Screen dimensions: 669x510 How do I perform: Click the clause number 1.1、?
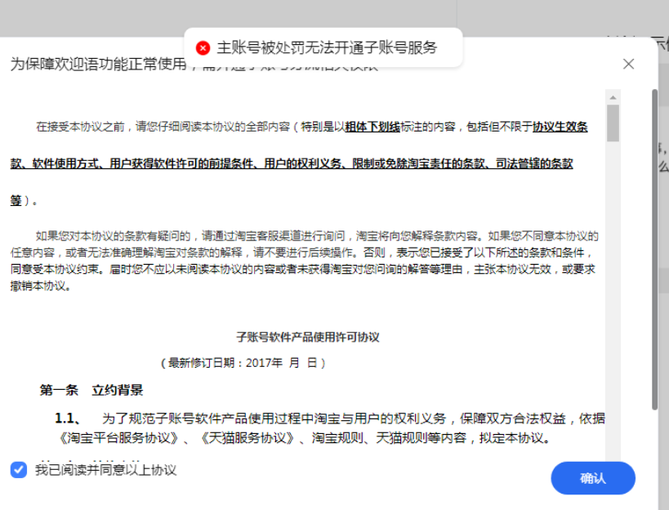point(68,418)
